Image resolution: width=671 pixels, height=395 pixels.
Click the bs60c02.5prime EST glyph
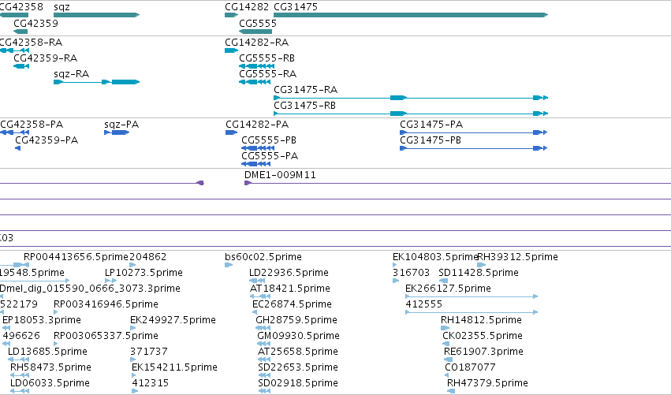pyautogui.click(x=229, y=265)
